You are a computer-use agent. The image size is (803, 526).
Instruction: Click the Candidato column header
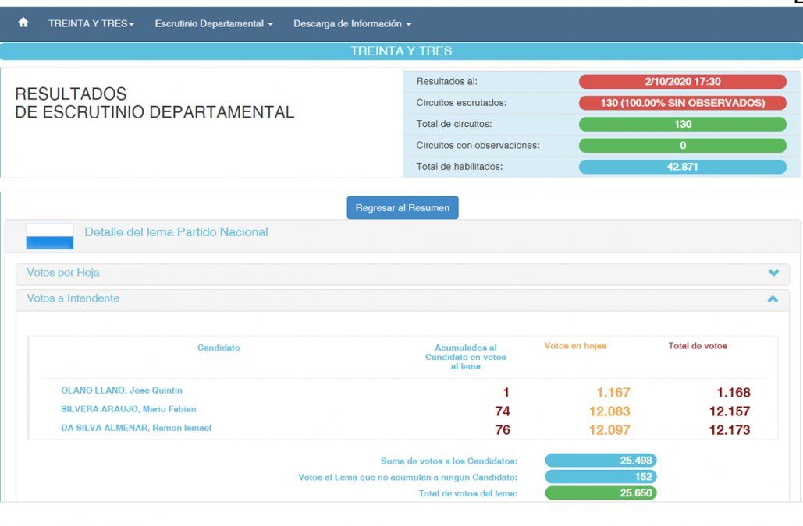[x=219, y=348]
